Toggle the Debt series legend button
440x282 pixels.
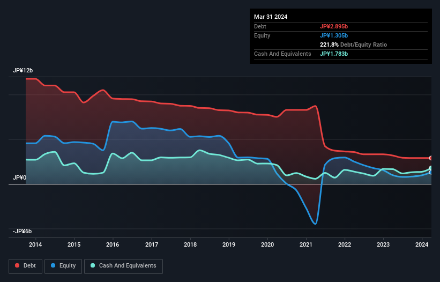26,266
